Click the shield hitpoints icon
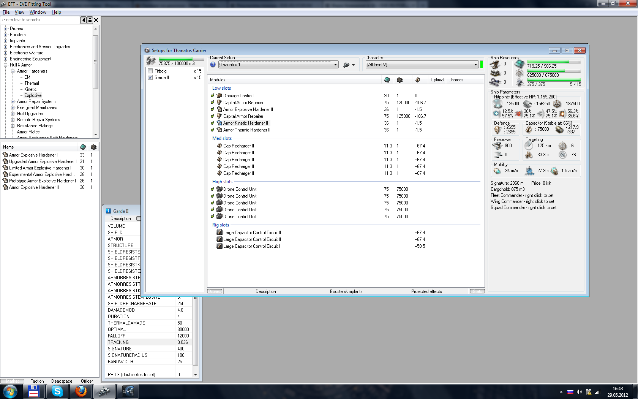This screenshot has width=638, height=399. 497,103
